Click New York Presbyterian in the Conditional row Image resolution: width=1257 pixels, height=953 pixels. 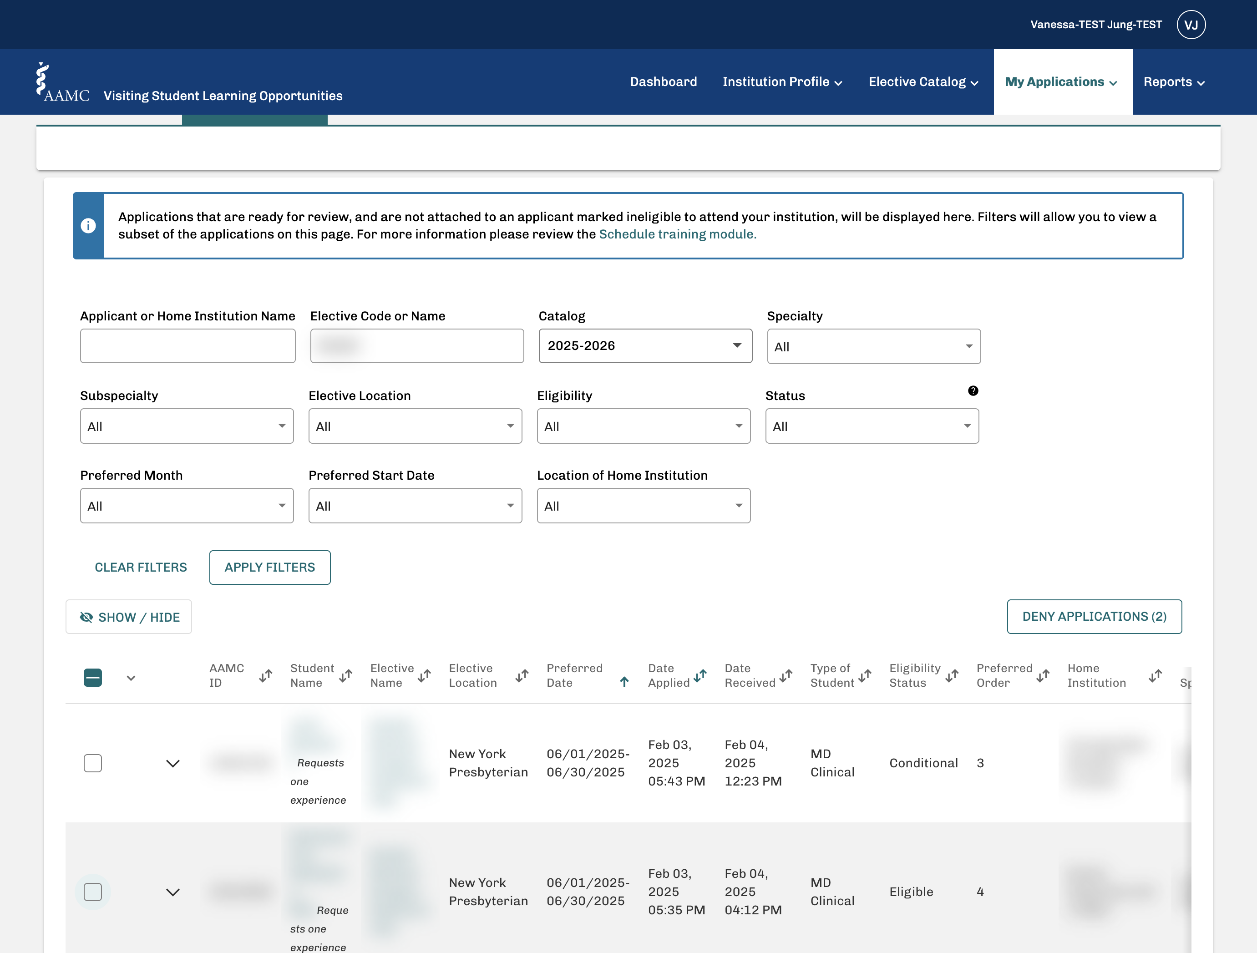point(488,763)
